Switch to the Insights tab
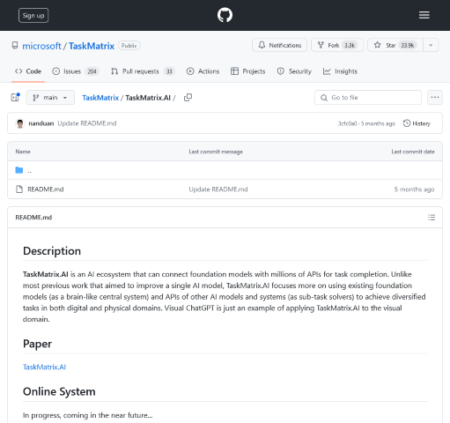The image size is (450, 423). 340,71
